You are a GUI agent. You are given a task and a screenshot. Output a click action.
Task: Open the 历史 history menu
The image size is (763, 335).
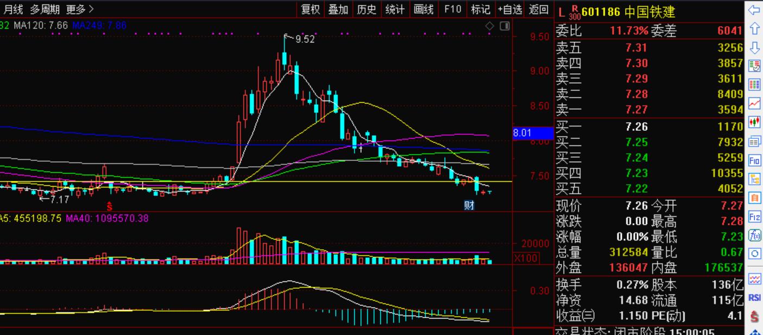click(x=366, y=9)
